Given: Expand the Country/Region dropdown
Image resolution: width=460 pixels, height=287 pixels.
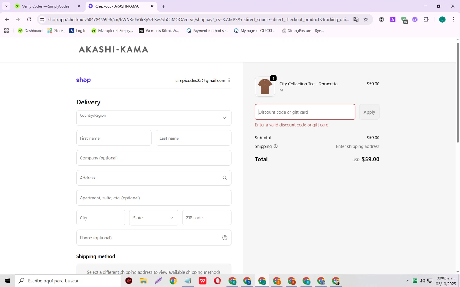Looking at the screenshot, I should click(154, 118).
